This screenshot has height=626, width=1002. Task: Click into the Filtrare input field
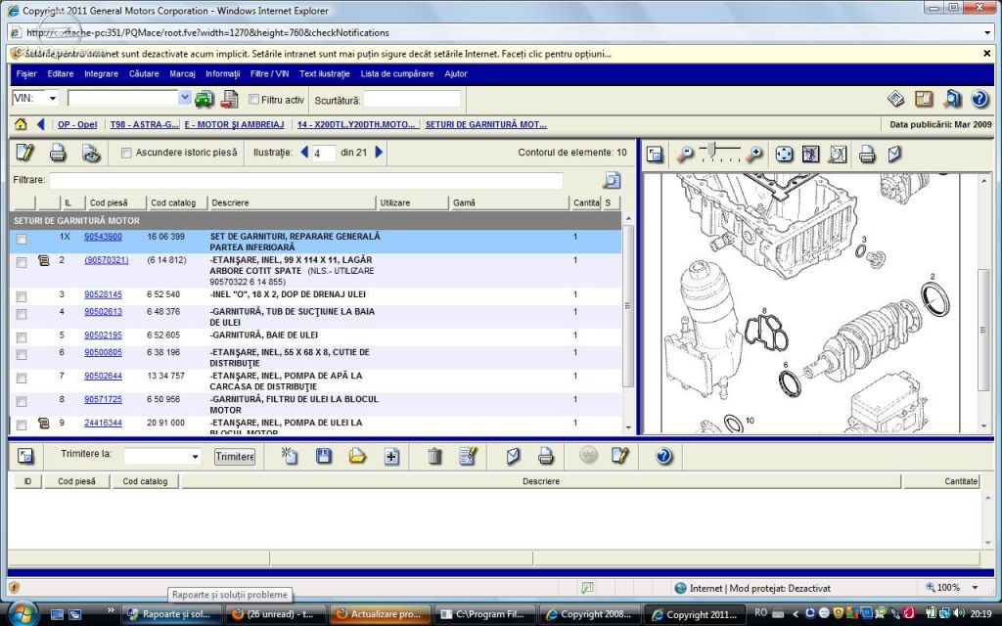(306, 181)
